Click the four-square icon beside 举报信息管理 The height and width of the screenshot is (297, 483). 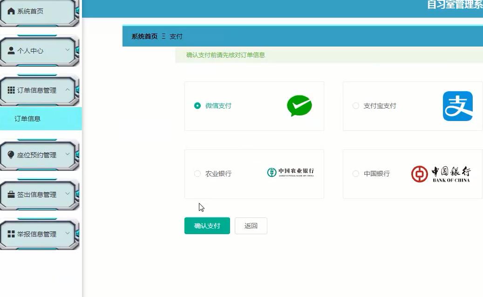11,234
